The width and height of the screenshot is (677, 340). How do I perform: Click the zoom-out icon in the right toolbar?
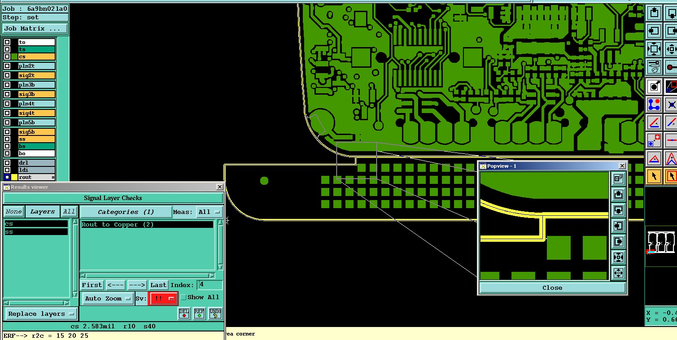[671, 49]
